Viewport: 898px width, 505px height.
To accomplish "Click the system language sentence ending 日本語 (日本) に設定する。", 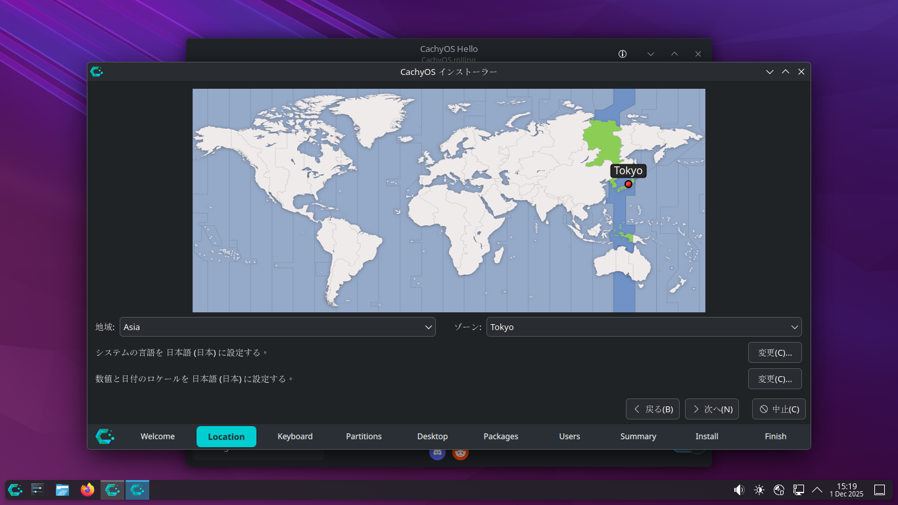I will (x=182, y=352).
